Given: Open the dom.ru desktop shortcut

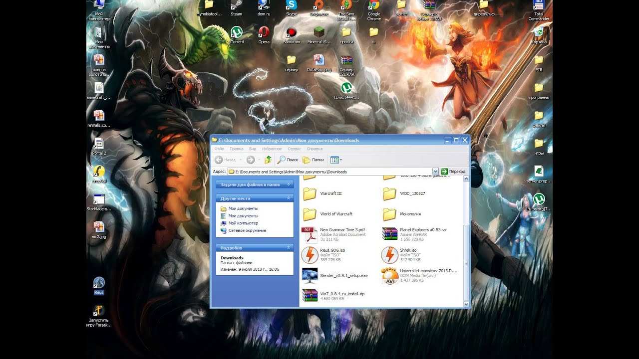Looking at the screenshot, I should click(x=264, y=8).
